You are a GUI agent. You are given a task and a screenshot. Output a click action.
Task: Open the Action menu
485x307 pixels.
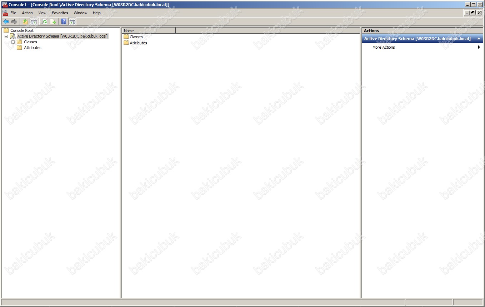pos(27,13)
